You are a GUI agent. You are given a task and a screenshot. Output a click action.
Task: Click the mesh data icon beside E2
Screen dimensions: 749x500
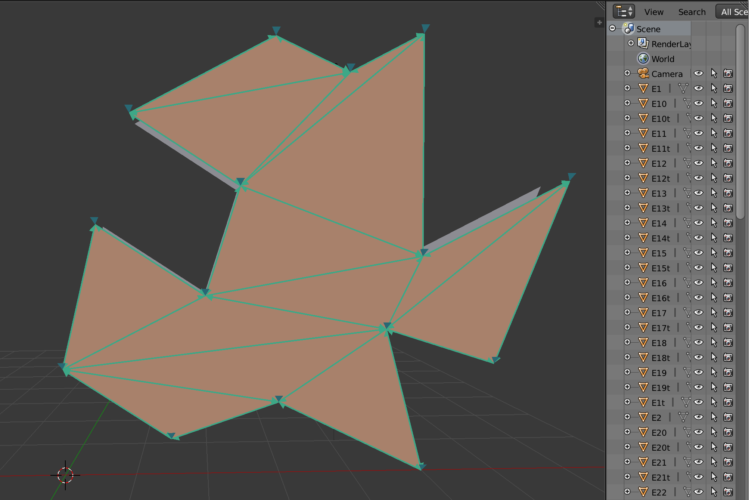(x=683, y=417)
